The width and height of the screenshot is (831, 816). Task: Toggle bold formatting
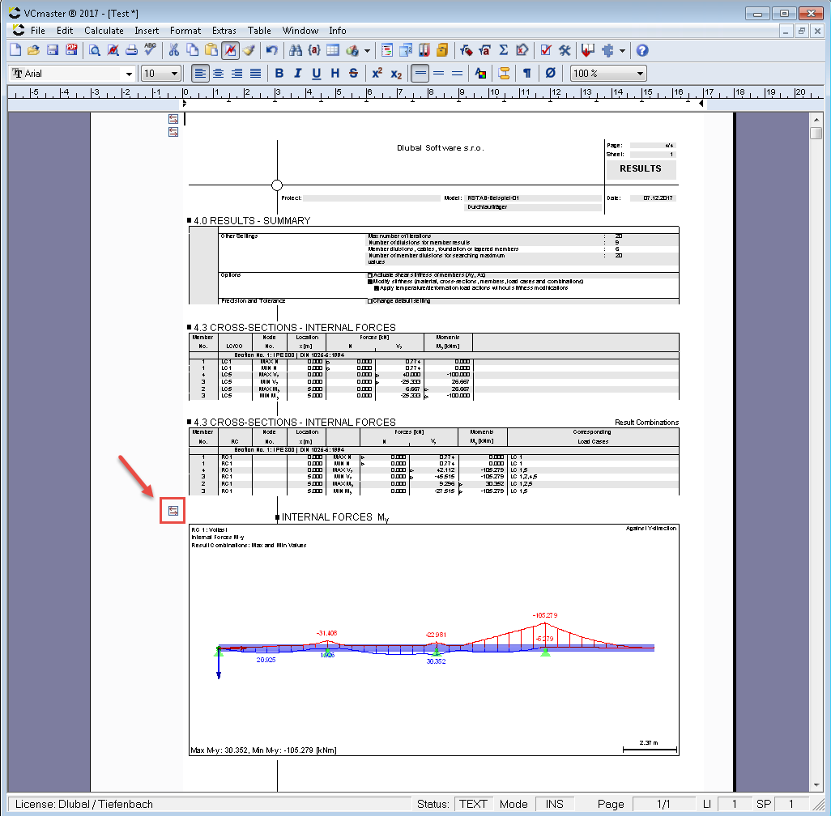[x=279, y=73]
